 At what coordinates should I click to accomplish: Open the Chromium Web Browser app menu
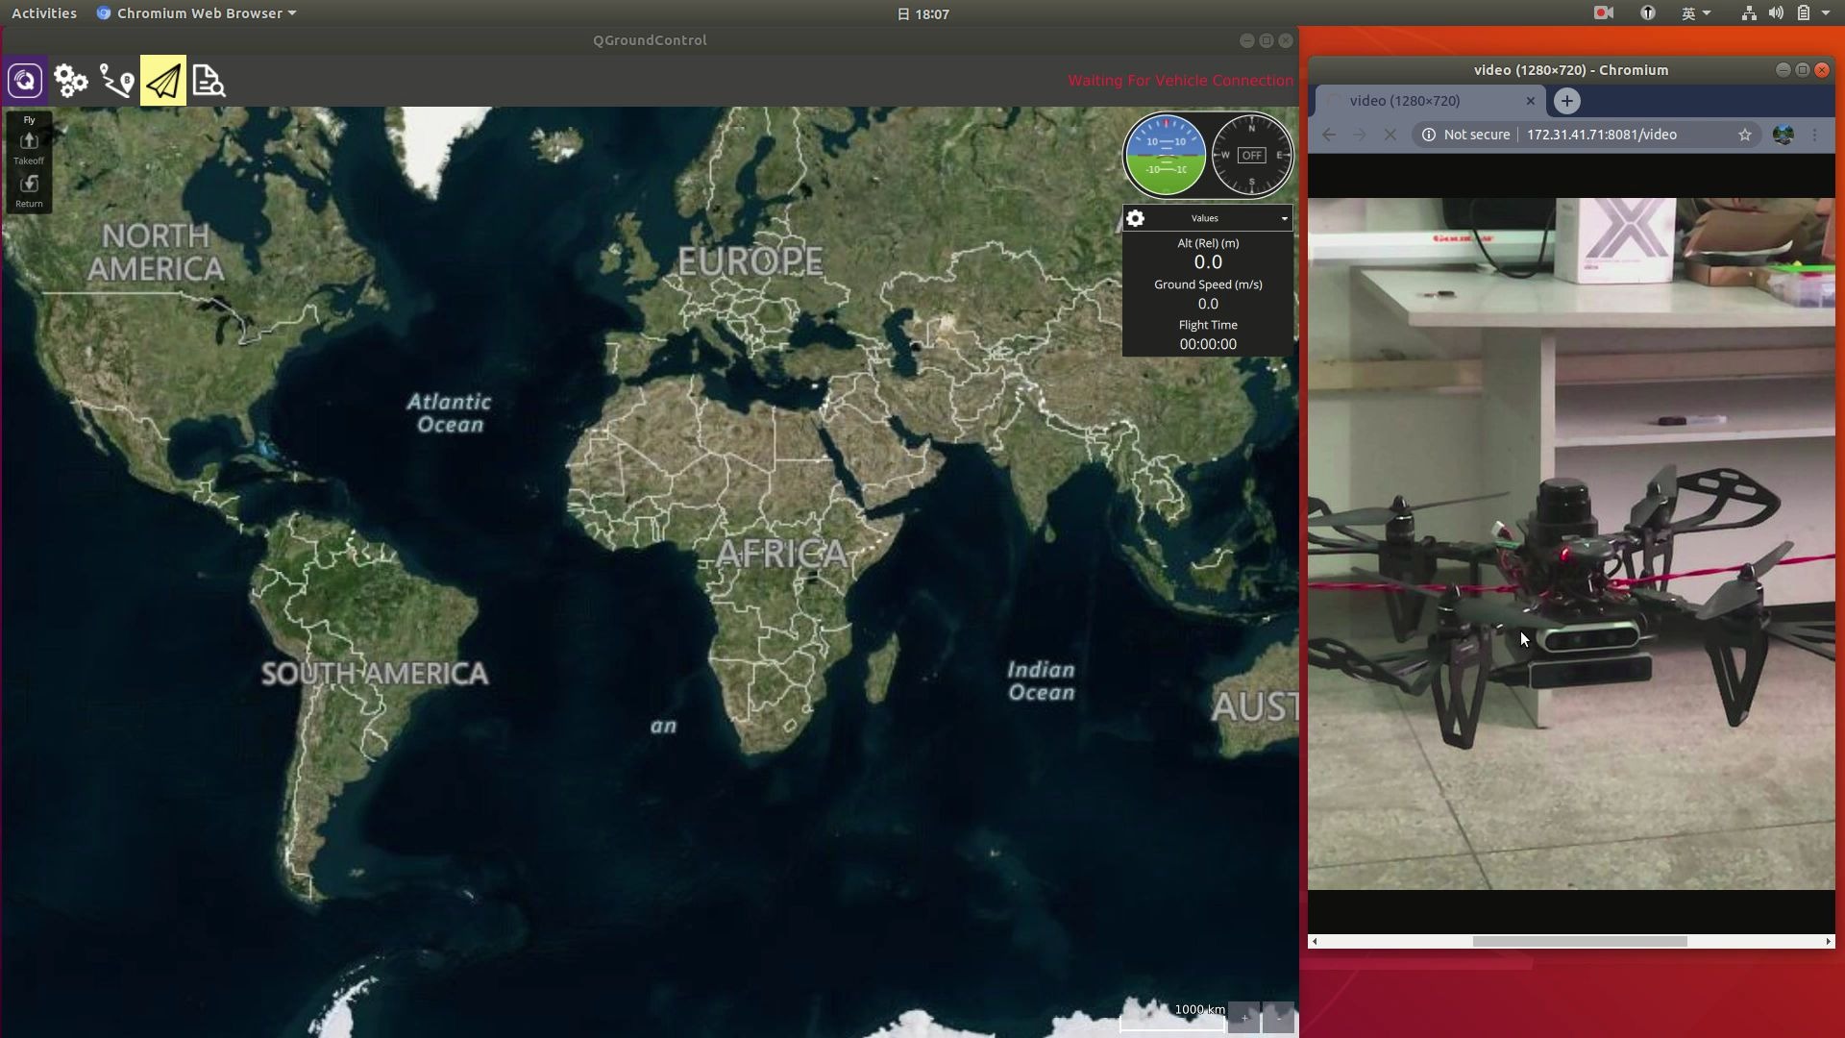[198, 13]
